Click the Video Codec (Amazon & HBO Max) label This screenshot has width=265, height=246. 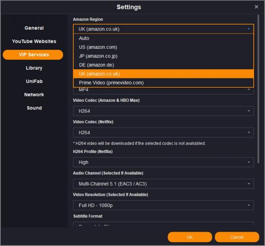click(x=106, y=100)
